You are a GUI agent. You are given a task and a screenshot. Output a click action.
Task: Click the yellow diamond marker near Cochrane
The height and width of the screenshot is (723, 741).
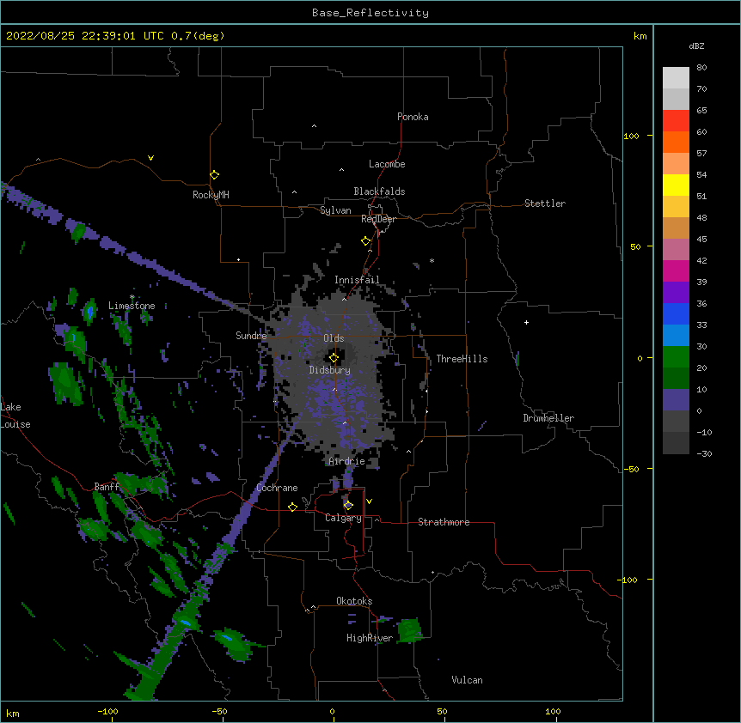(292, 507)
